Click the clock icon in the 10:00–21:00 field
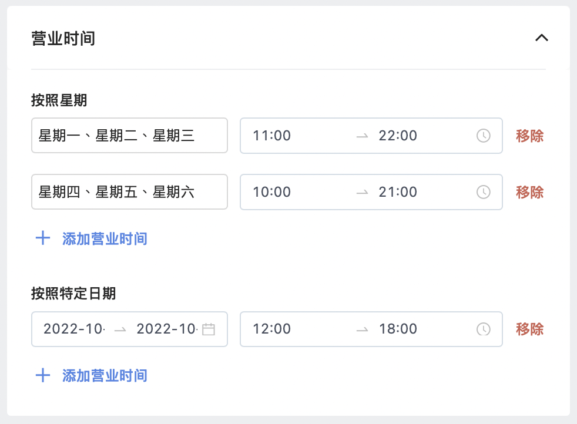The width and height of the screenshot is (577, 424). (x=483, y=192)
